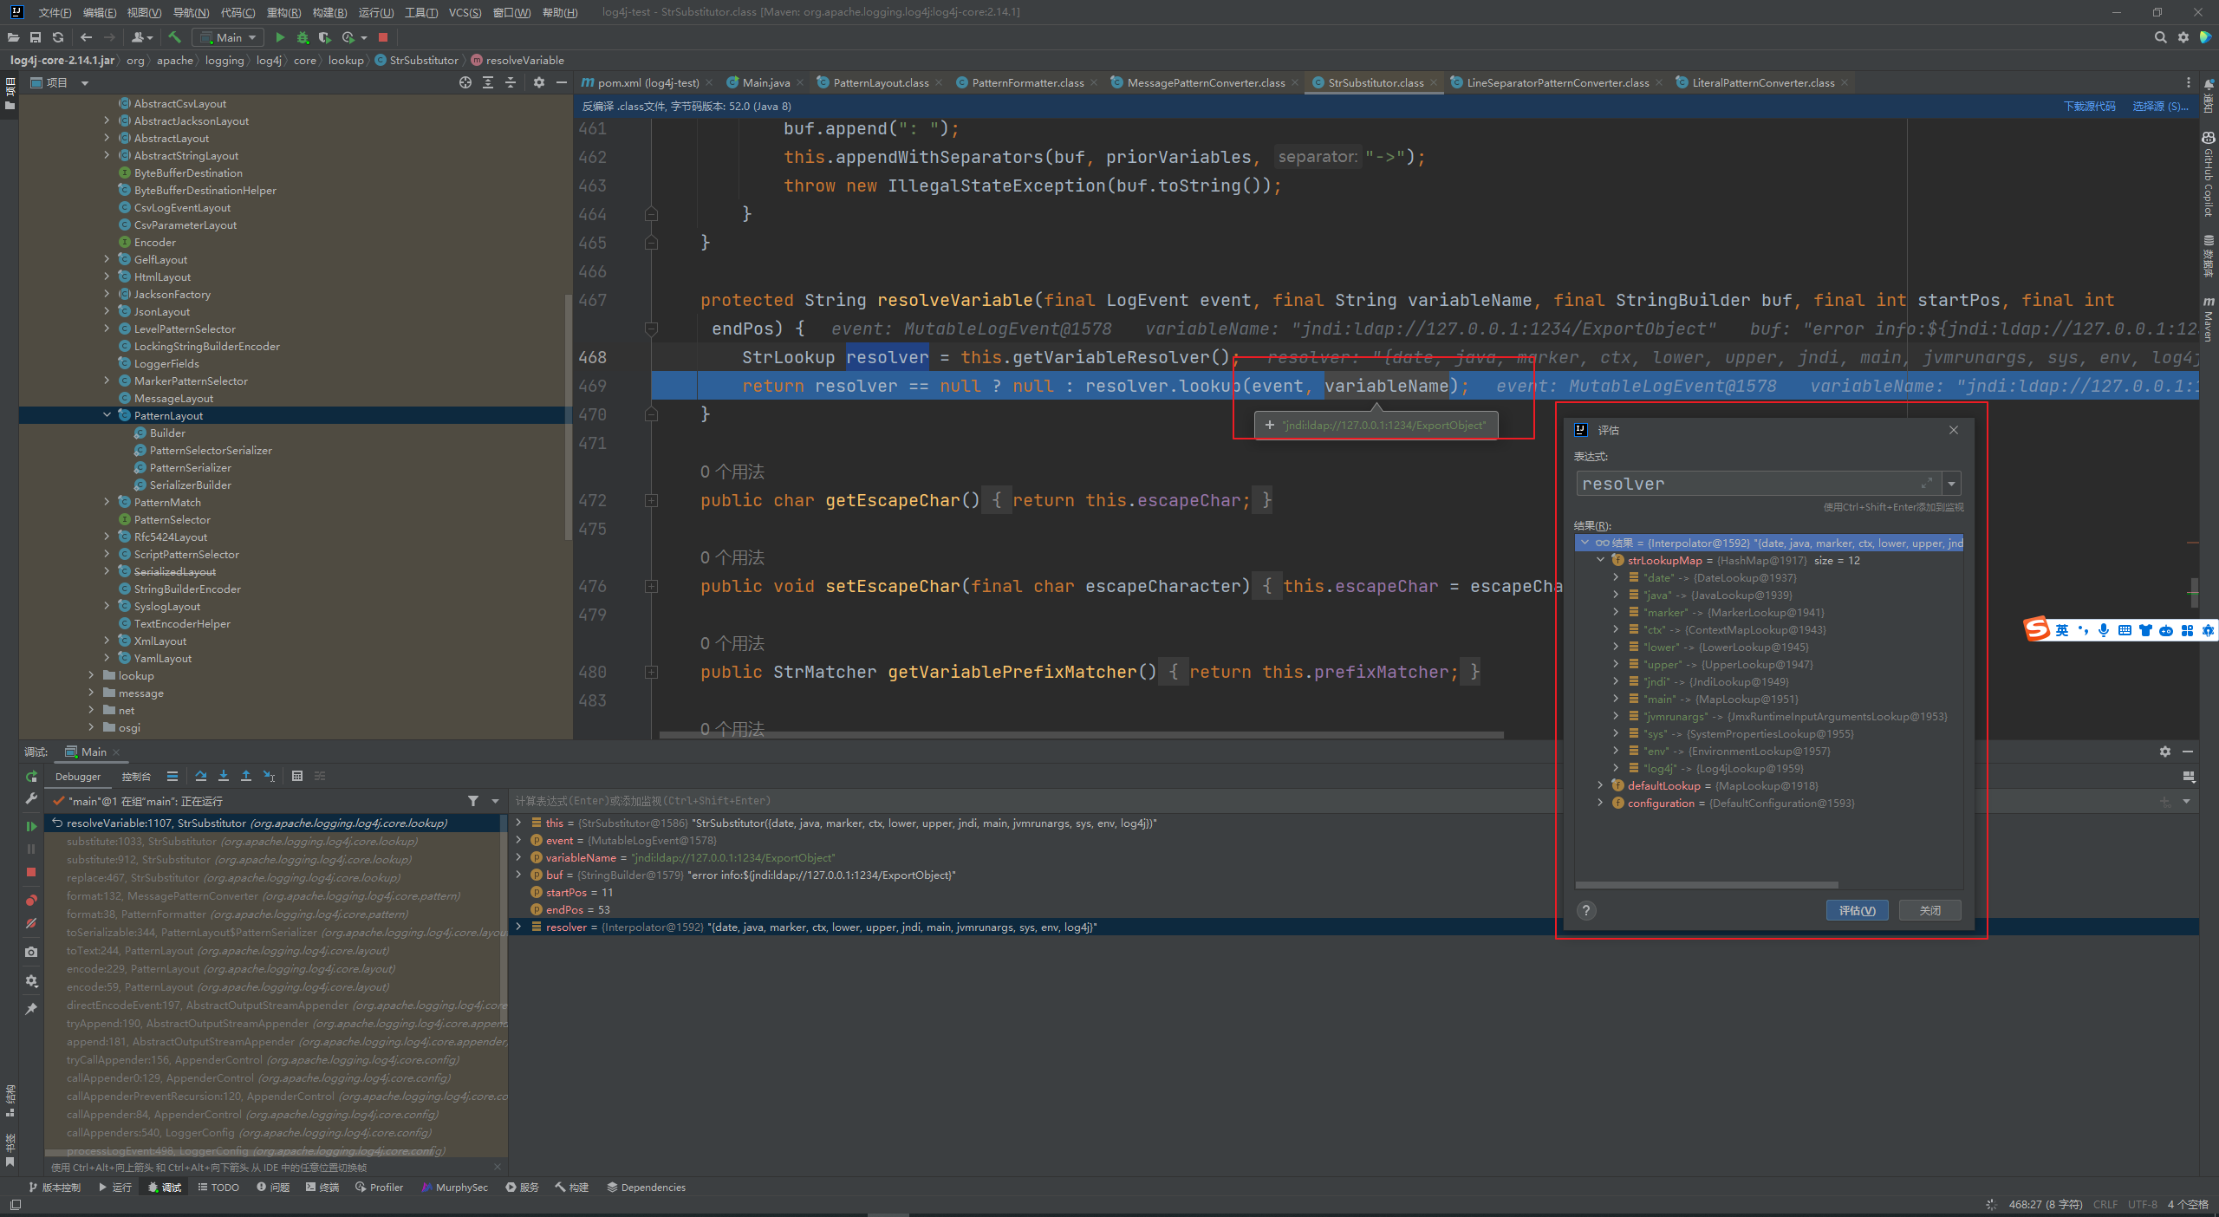The image size is (2219, 1217).
Task: Click the Sync/Reload toolbar icon
Action: point(58,37)
